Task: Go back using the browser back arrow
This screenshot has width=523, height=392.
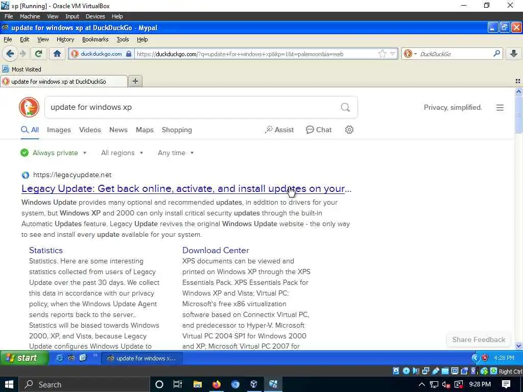Action: [10, 54]
